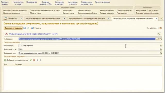Open Учет, налоги, отчетность section
This screenshot has width=165, height=93.
tap(73, 3)
